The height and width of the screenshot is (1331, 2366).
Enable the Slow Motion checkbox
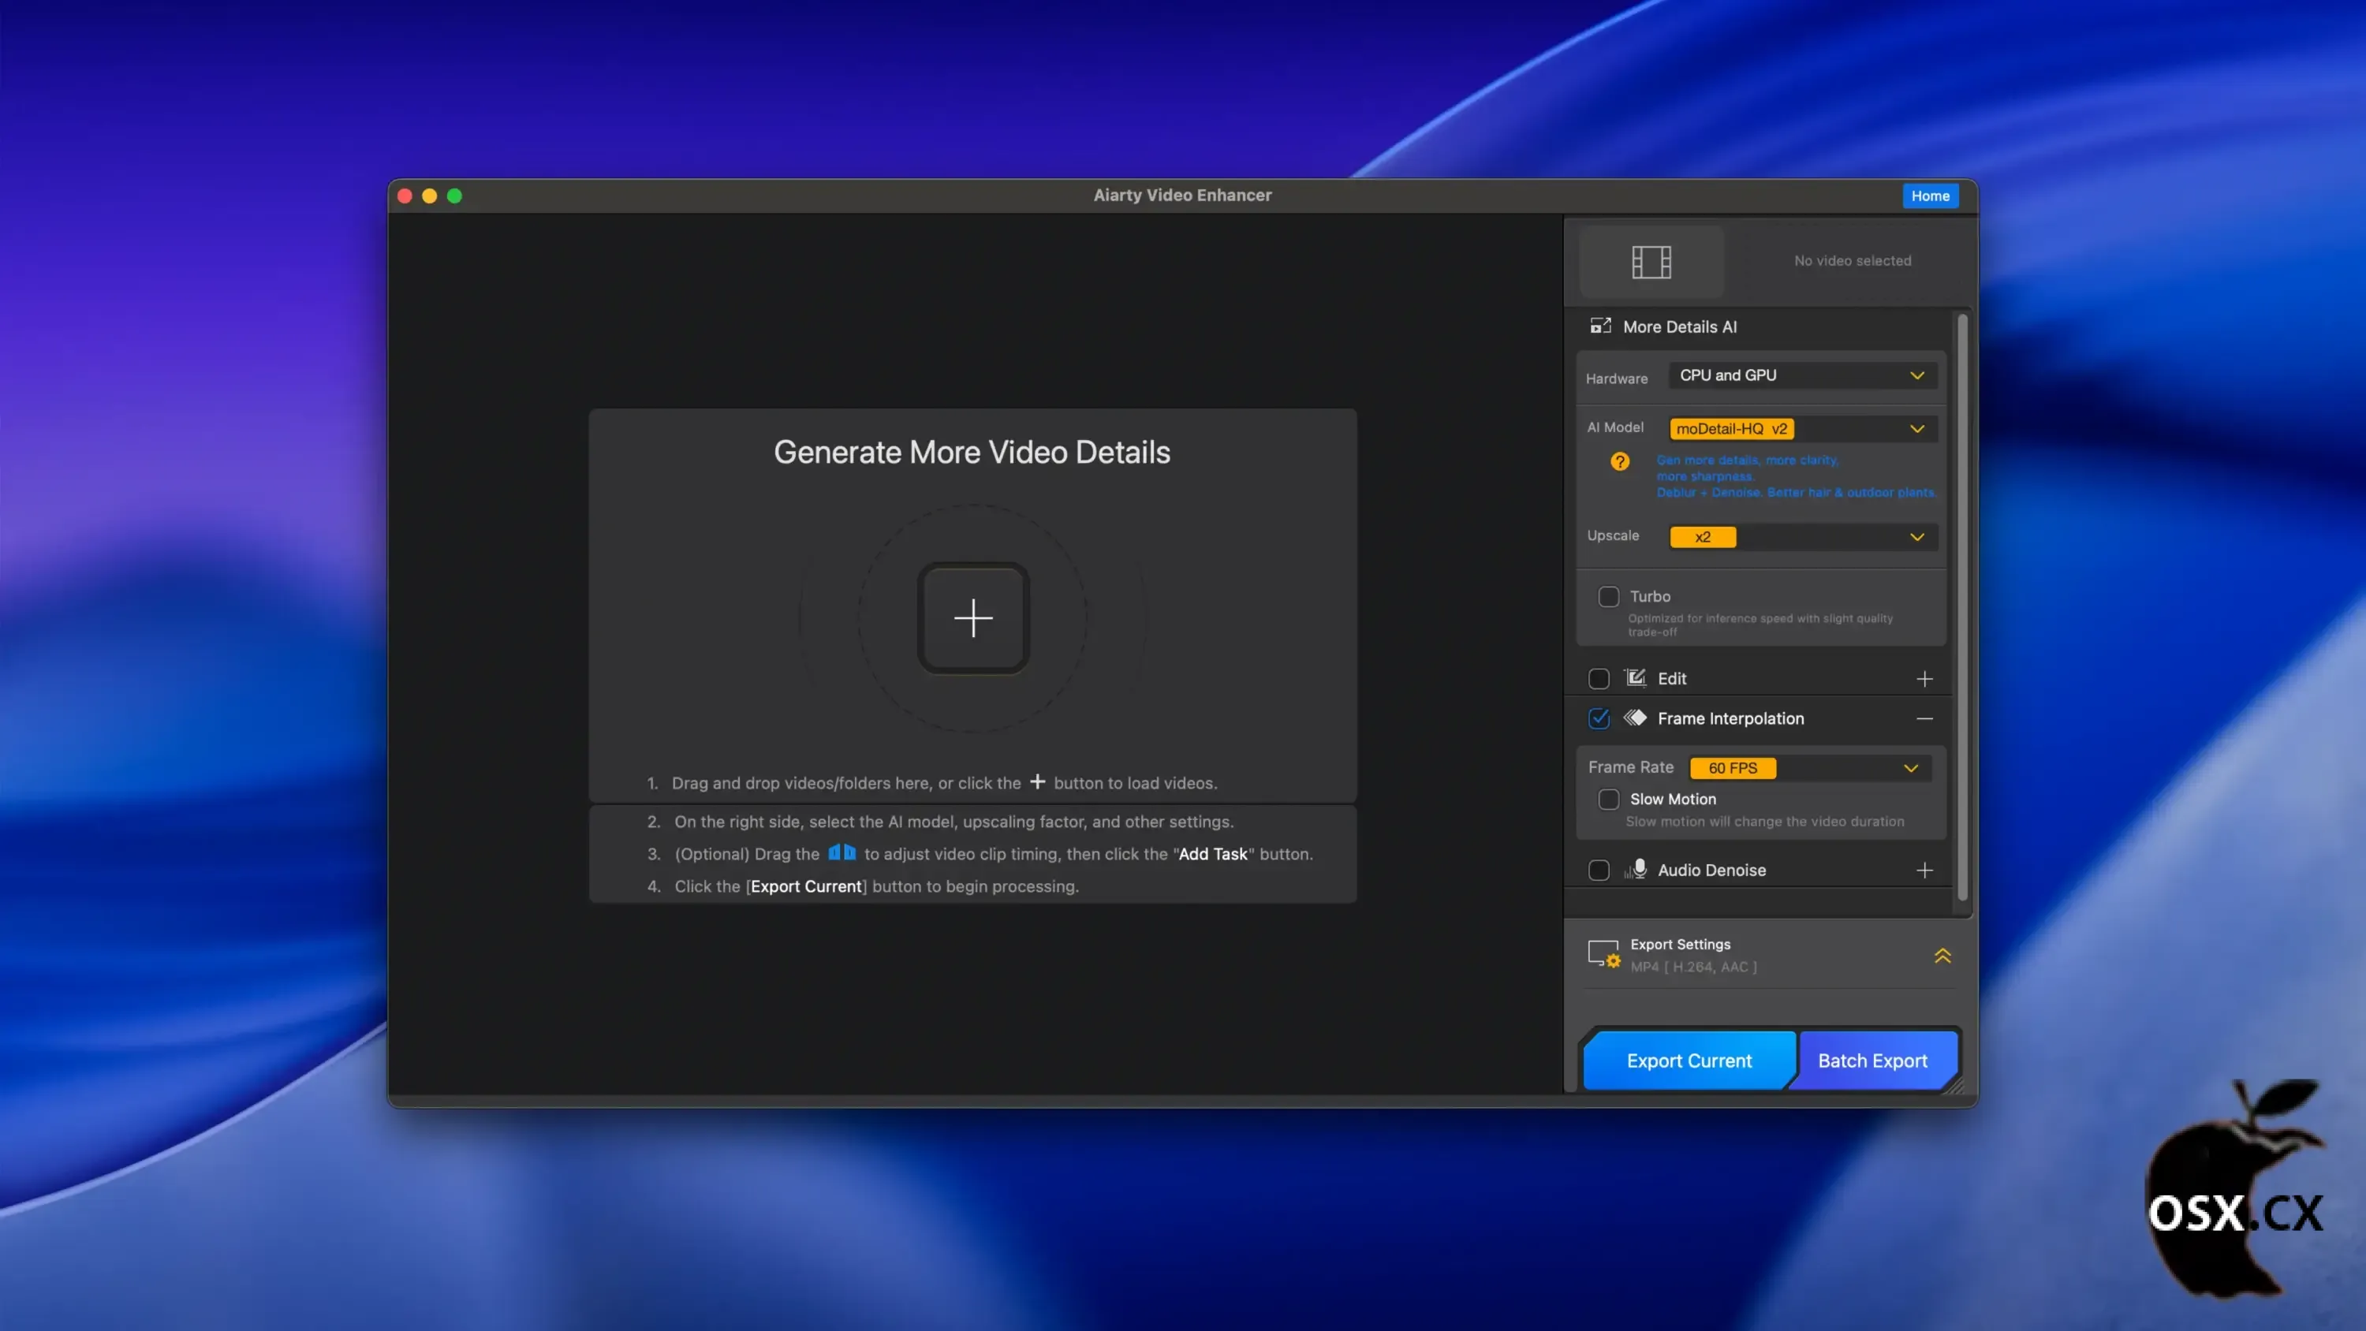tap(1608, 799)
